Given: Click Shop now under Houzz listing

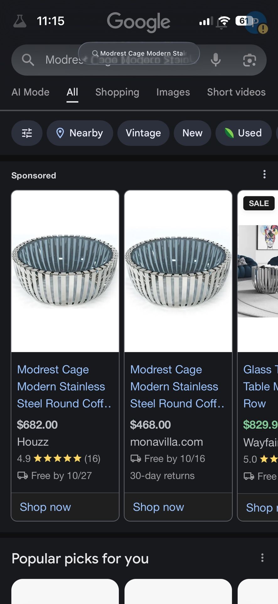Looking at the screenshot, I should (x=45, y=507).
